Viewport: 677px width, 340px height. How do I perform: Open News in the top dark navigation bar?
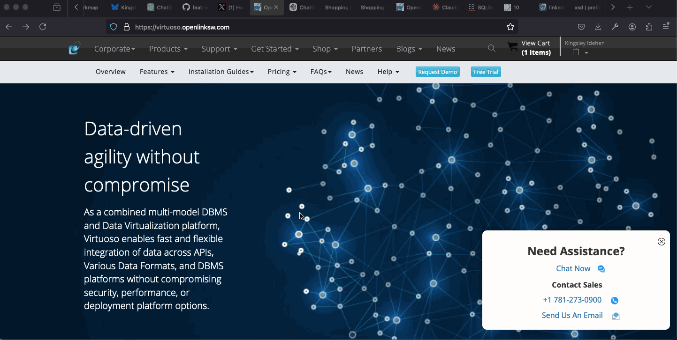(446, 49)
